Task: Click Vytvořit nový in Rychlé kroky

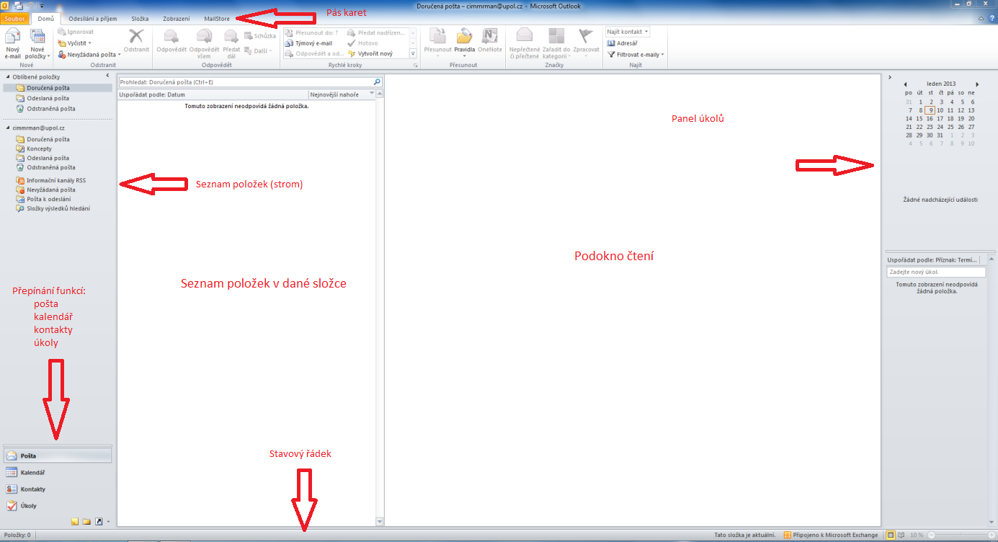Action: coord(375,53)
